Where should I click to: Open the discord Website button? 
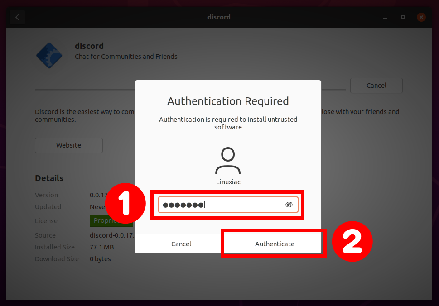point(68,145)
